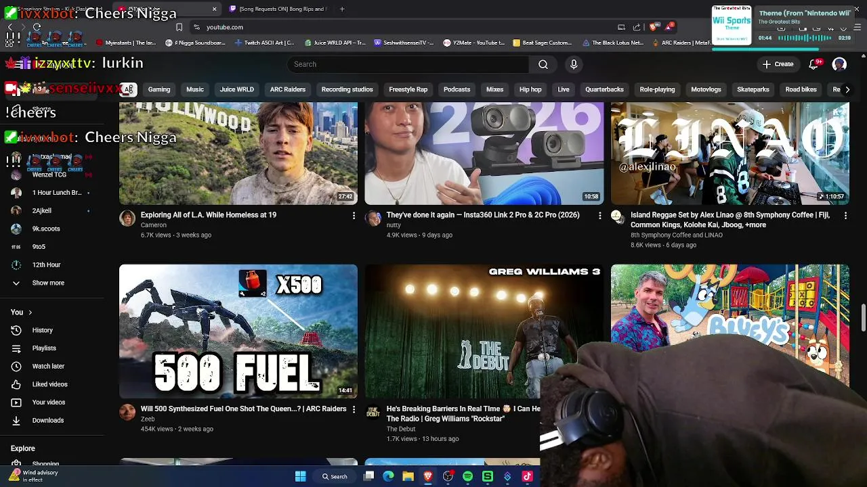Open Spotify from the taskbar
This screenshot has height=487, width=867.
tap(467, 477)
